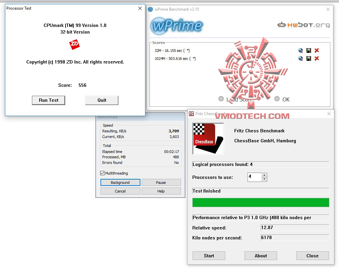Click the 1024M - 503.616 sec score entry
Screen dimensions: 339x268
coord(175,59)
